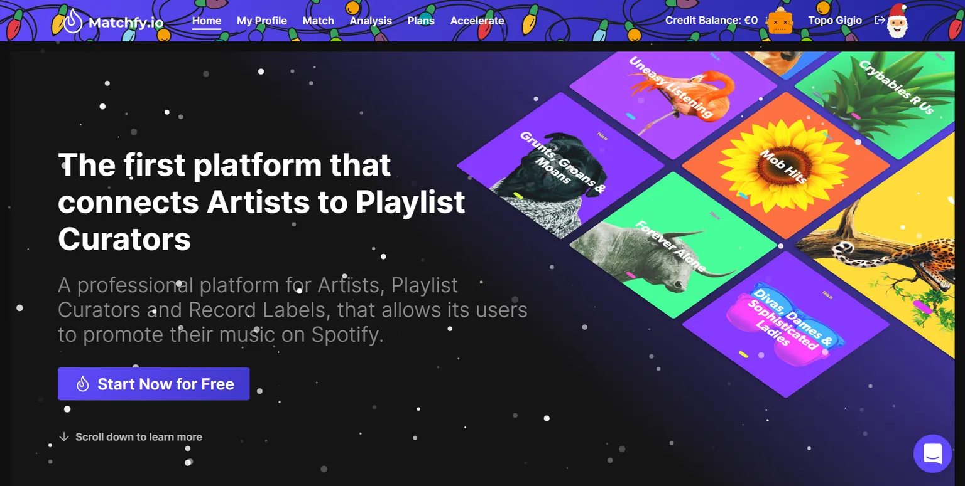Open the Plans page
Viewport: 965px width, 486px height.
point(421,21)
